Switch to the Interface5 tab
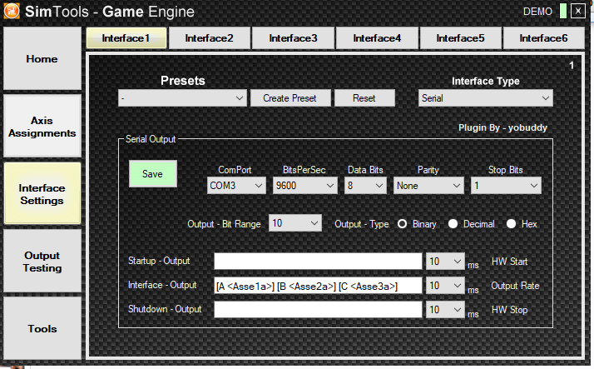Screen dimensions: 594x369 click(x=460, y=38)
